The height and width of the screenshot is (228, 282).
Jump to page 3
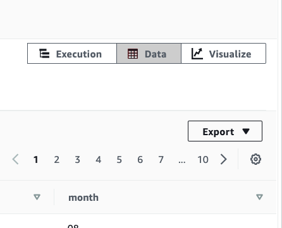[77, 160]
